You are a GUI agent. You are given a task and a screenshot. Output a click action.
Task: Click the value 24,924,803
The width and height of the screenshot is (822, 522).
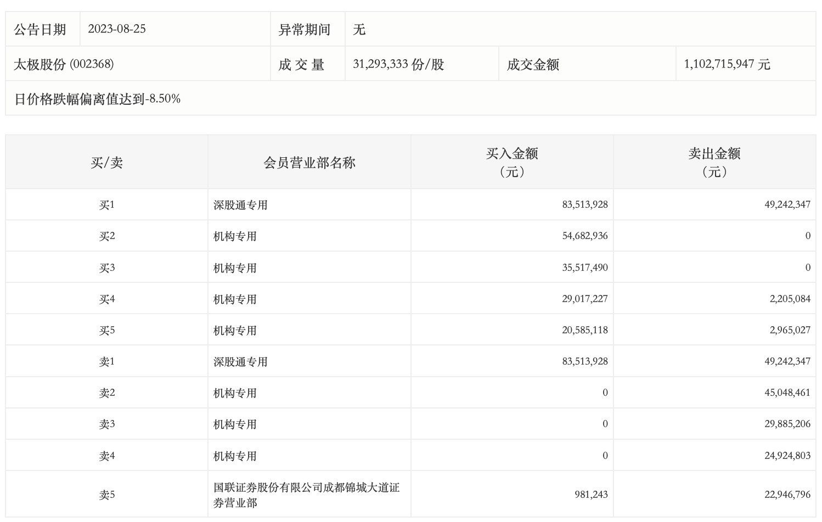click(x=787, y=456)
